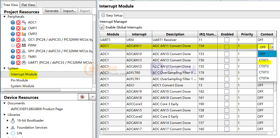Viewport: 280px width, 138px height.
Task: Open dsPIC33EP128GS806 Product Page link
Action: tap(37, 109)
